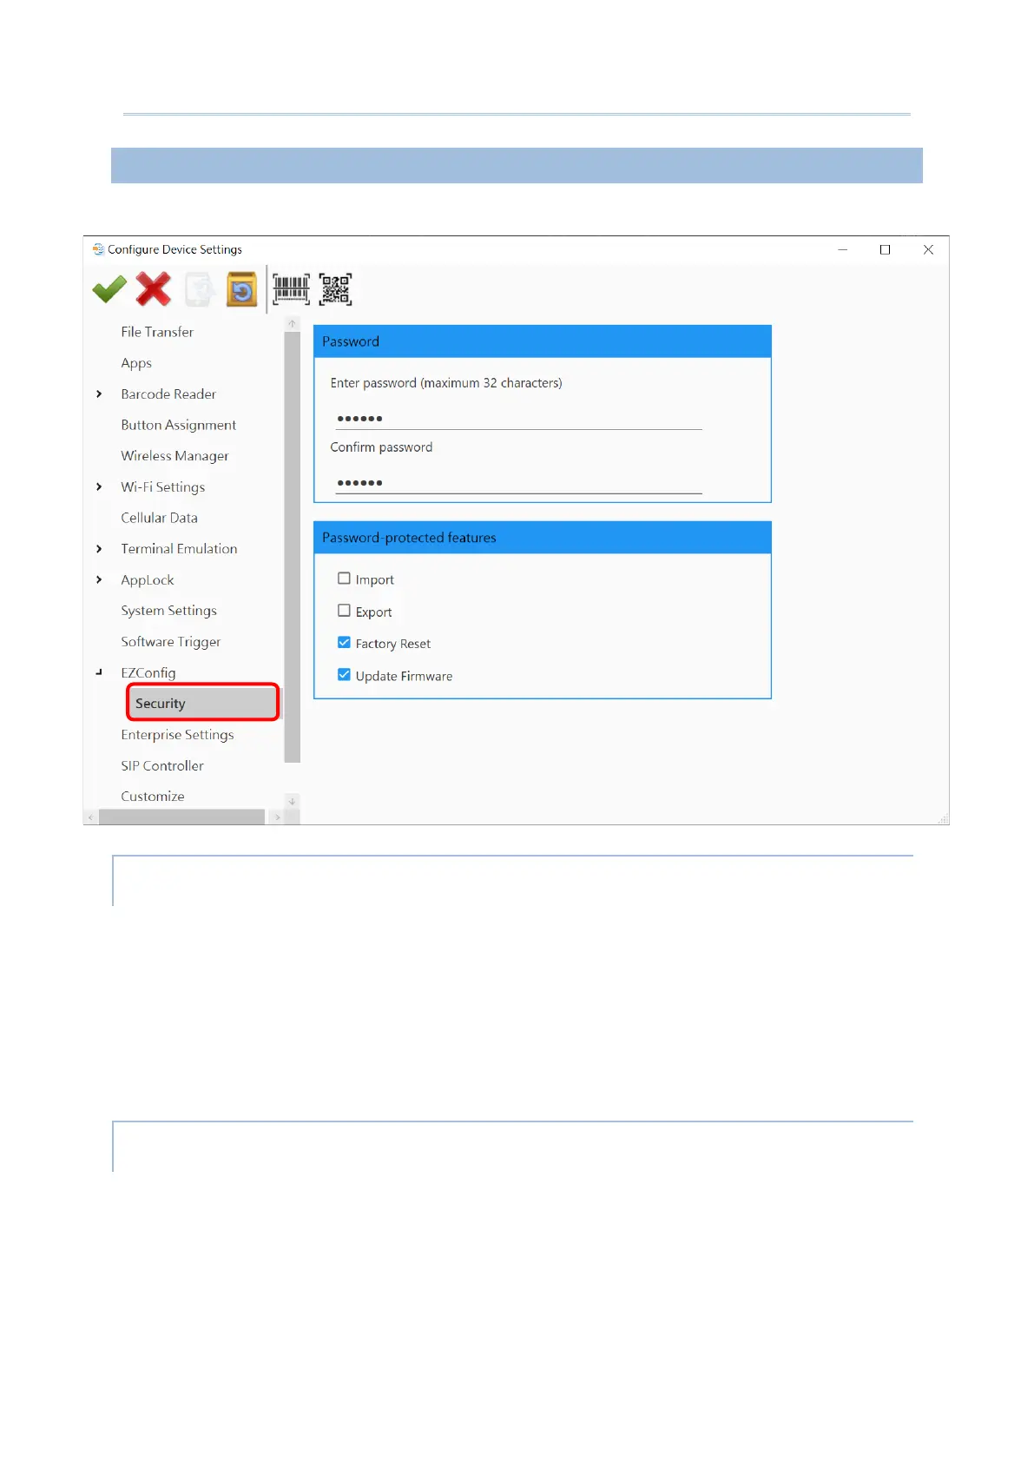The width and height of the screenshot is (1034, 1462).
Task: Click sidebar scroll up arrow
Action: click(293, 324)
